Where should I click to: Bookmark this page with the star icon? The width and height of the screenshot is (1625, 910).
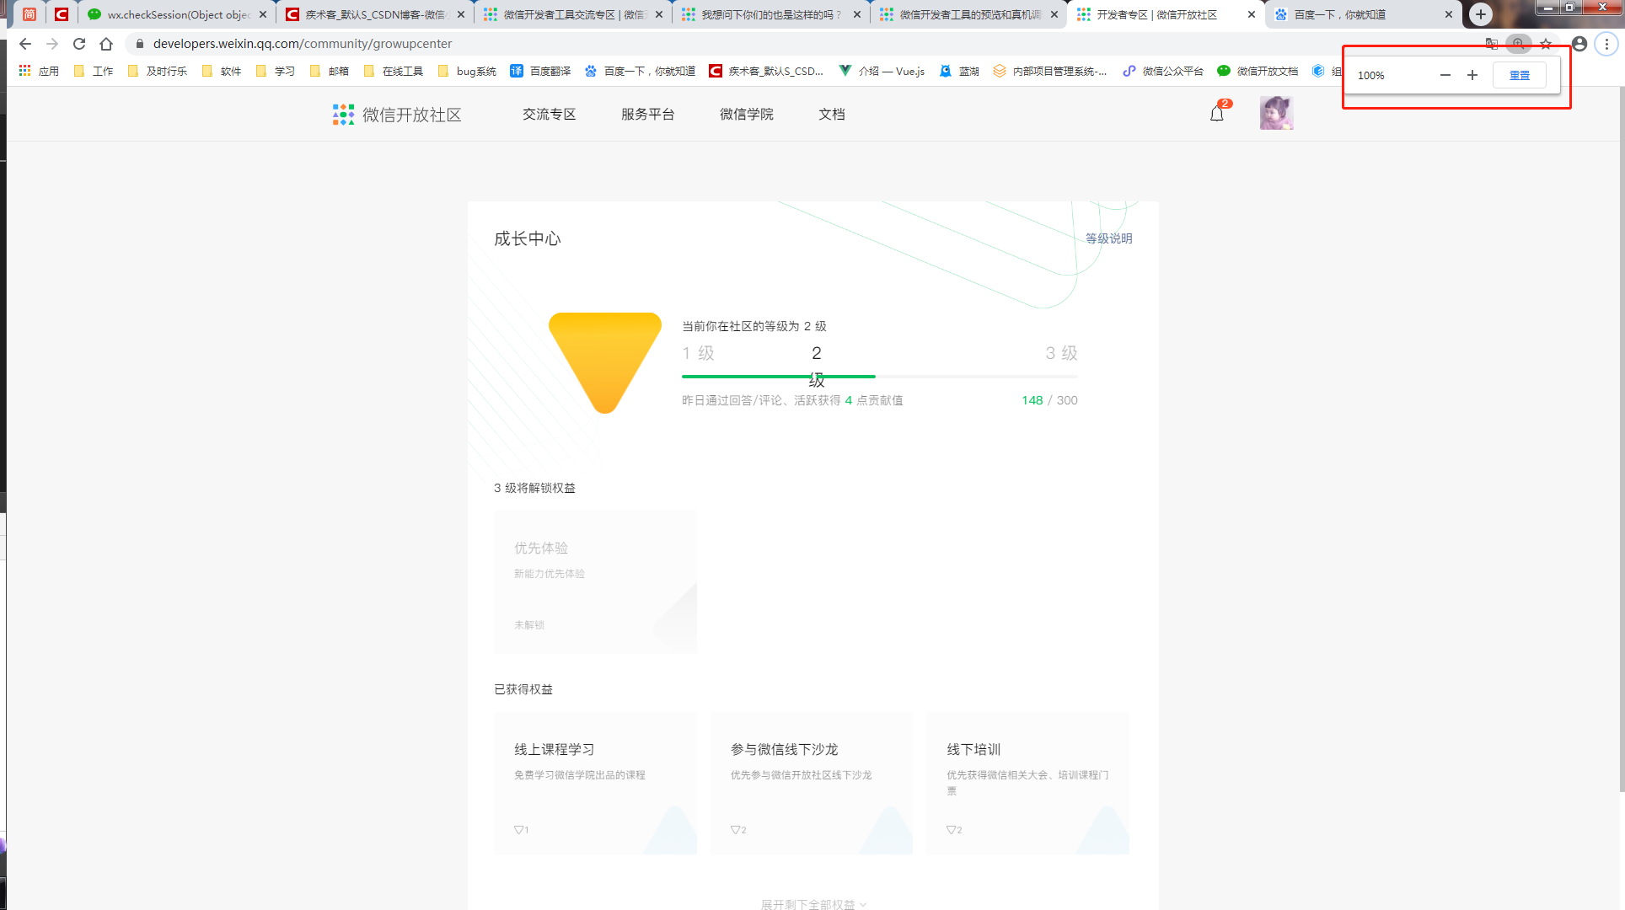(x=1546, y=44)
